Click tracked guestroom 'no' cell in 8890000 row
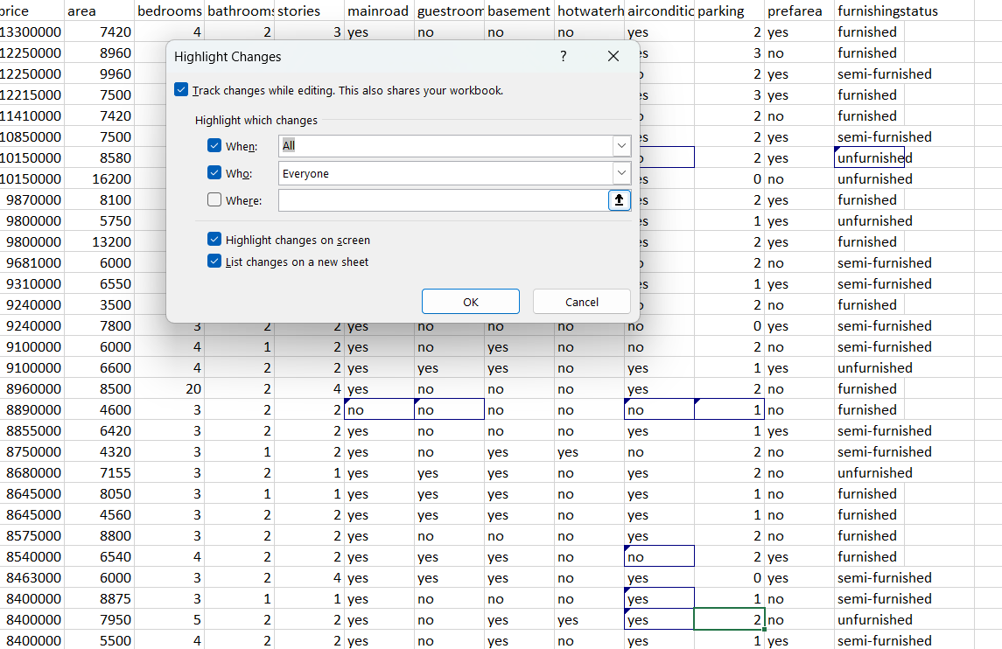Screen dimensions: 1002x649 449,410
